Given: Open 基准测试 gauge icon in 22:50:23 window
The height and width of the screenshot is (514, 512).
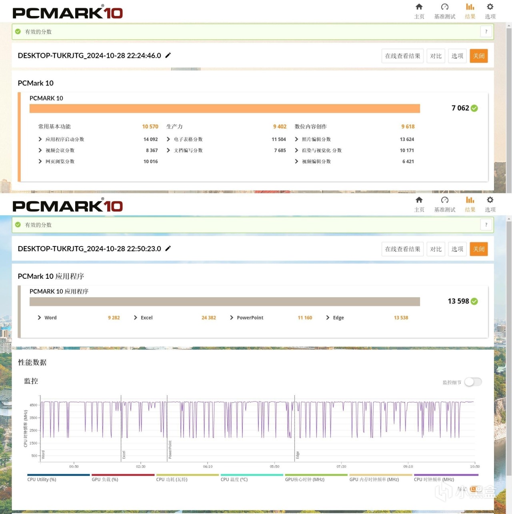Looking at the screenshot, I should tap(444, 200).
